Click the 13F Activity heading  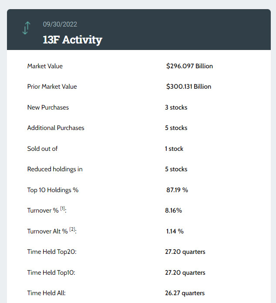coord(72,40)
